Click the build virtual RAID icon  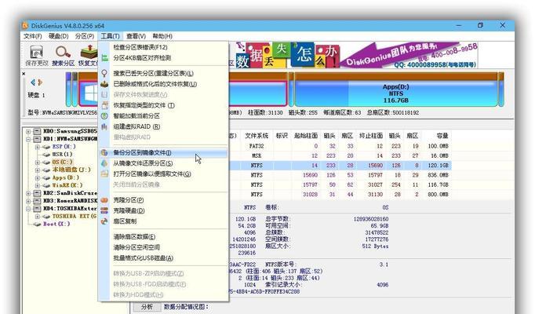click(104, 126)
